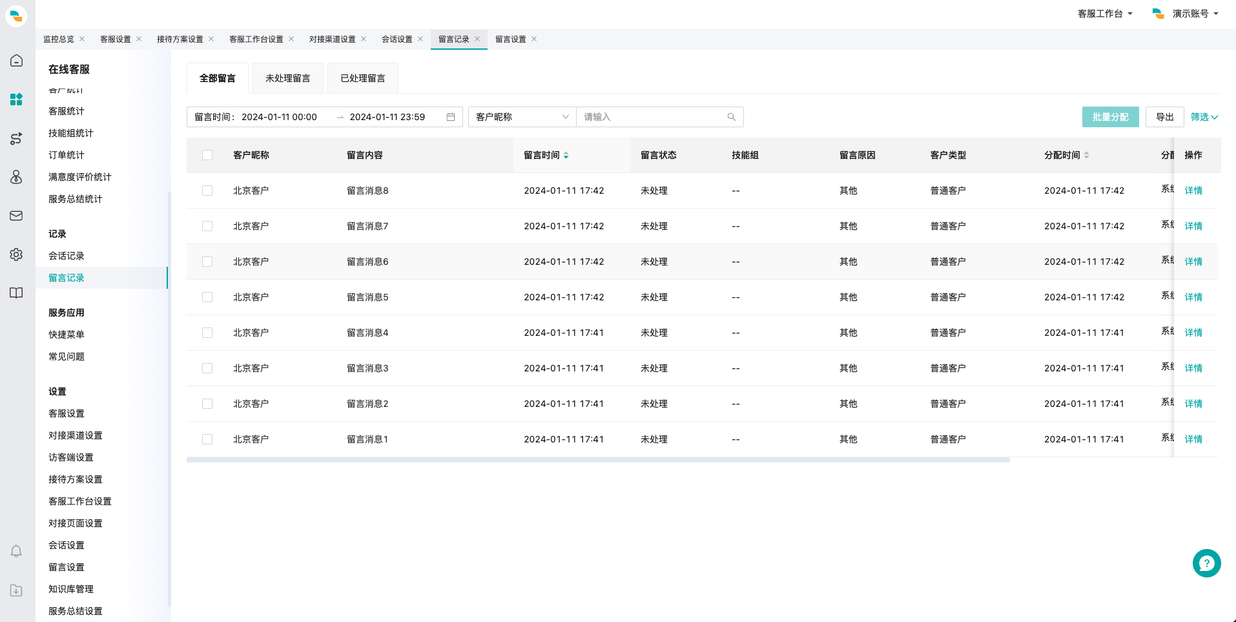Check the row for 留言消息8

coord(207,191)
